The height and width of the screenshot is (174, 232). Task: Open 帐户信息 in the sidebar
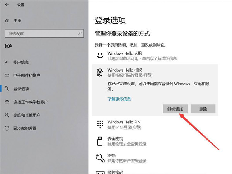click(21, 62)
